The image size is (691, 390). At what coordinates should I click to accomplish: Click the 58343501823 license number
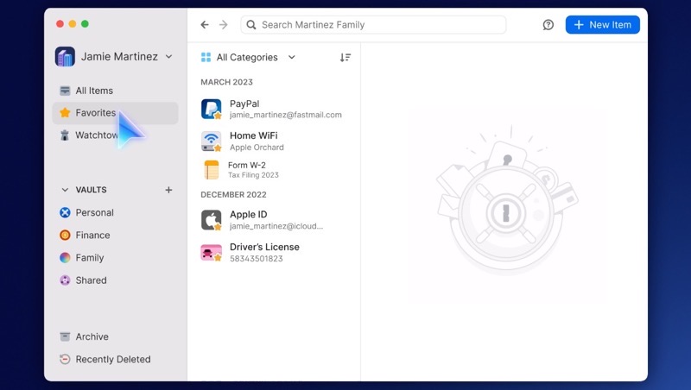click(x=257, y=258)
